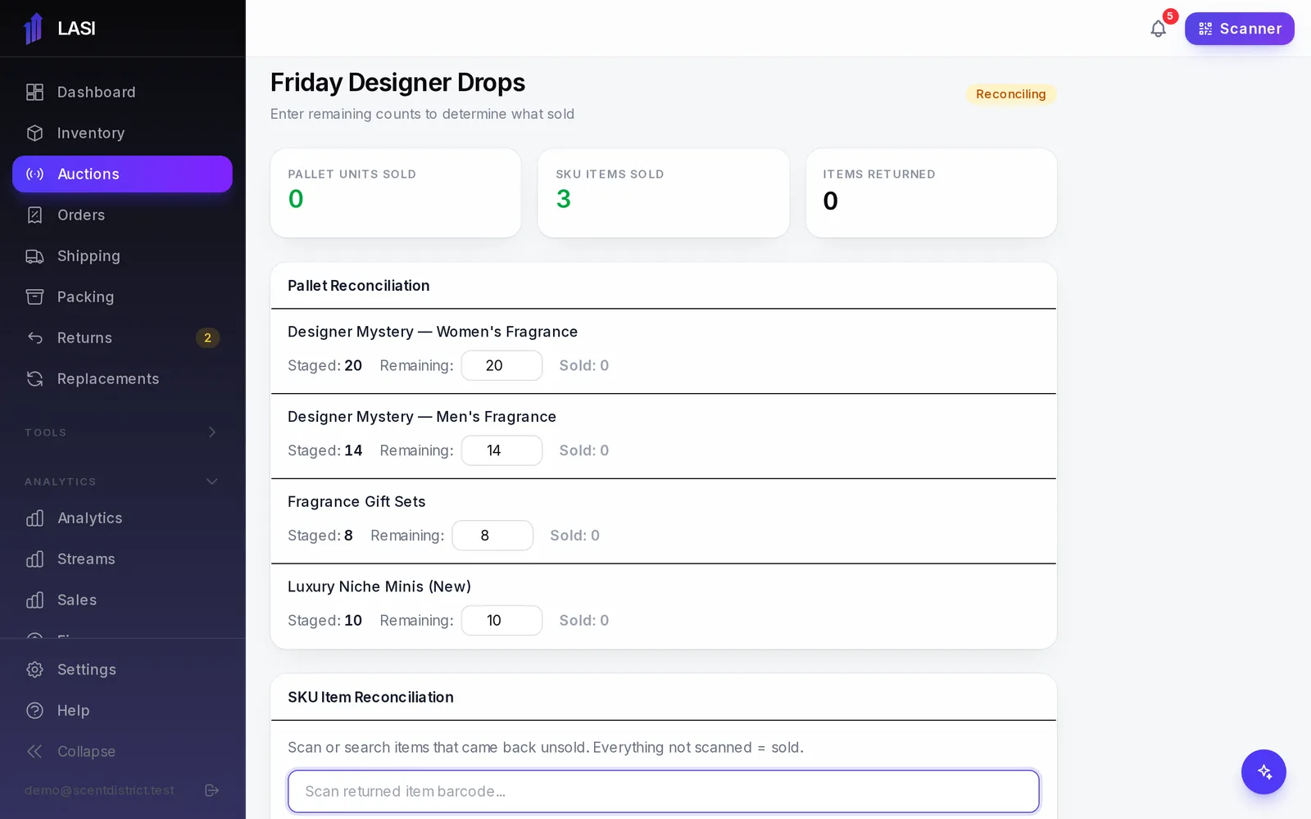Collapse the Analytics section chevron
The height and width of the screenshot is (819, 1311).
coord(212,481)
